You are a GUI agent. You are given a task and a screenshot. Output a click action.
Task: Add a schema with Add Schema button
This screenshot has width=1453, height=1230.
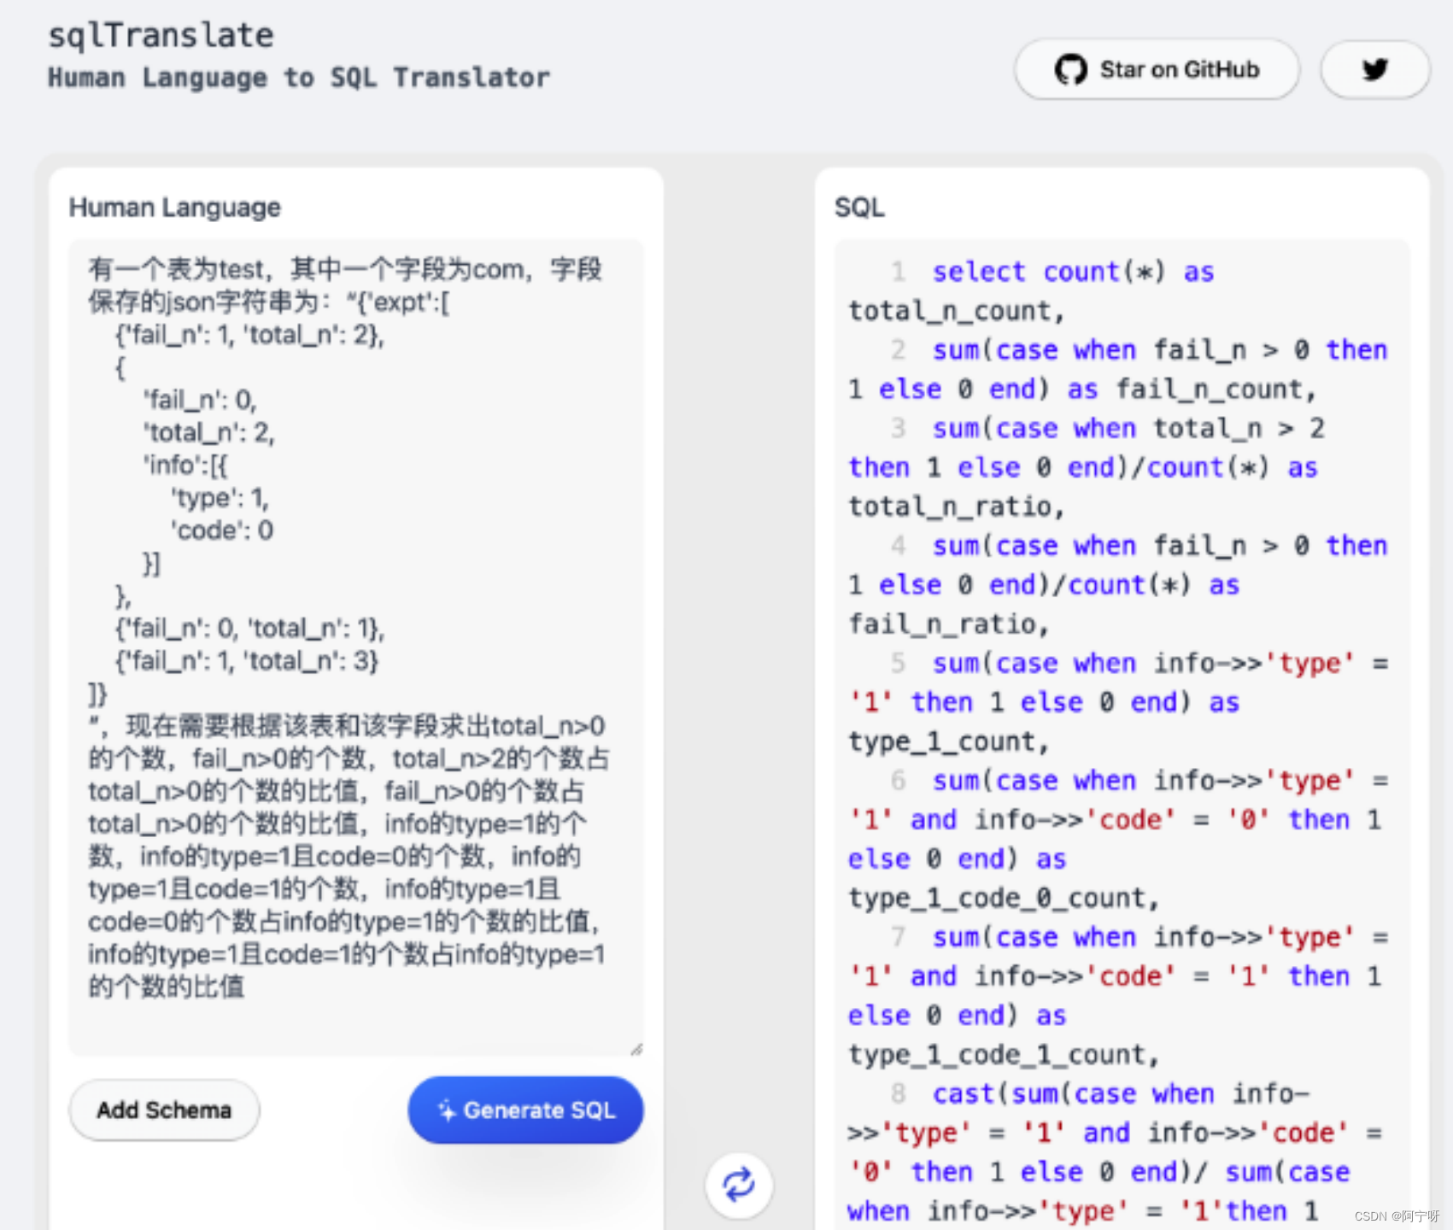(x=164, y=1110)
